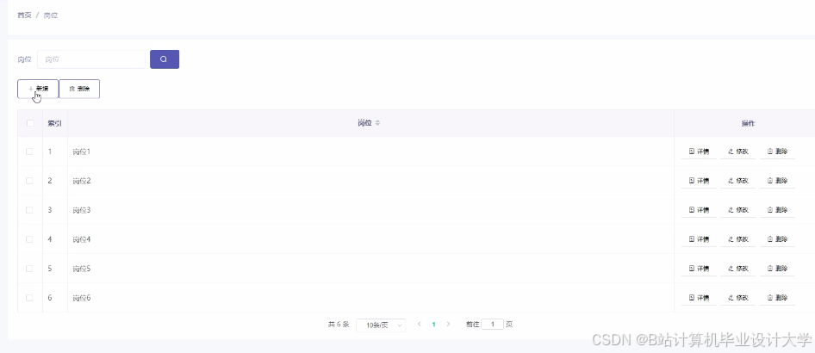Viewport: 815px width, 353px height.
Task: Select page number 1 in pagination
Action: click(434, 325)
